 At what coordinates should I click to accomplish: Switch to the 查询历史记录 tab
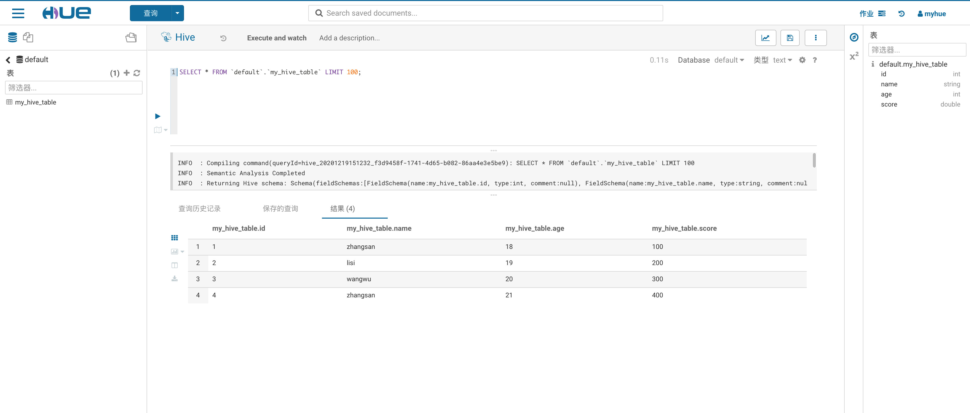coord(199,209)
